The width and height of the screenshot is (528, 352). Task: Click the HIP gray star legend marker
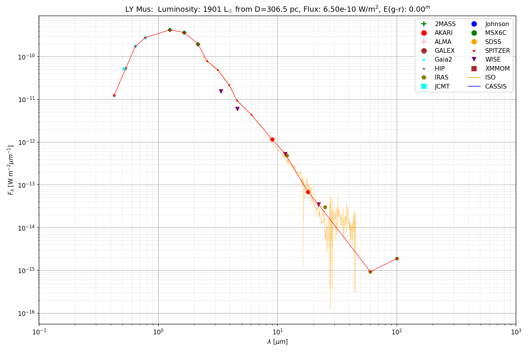pos(424,69)
